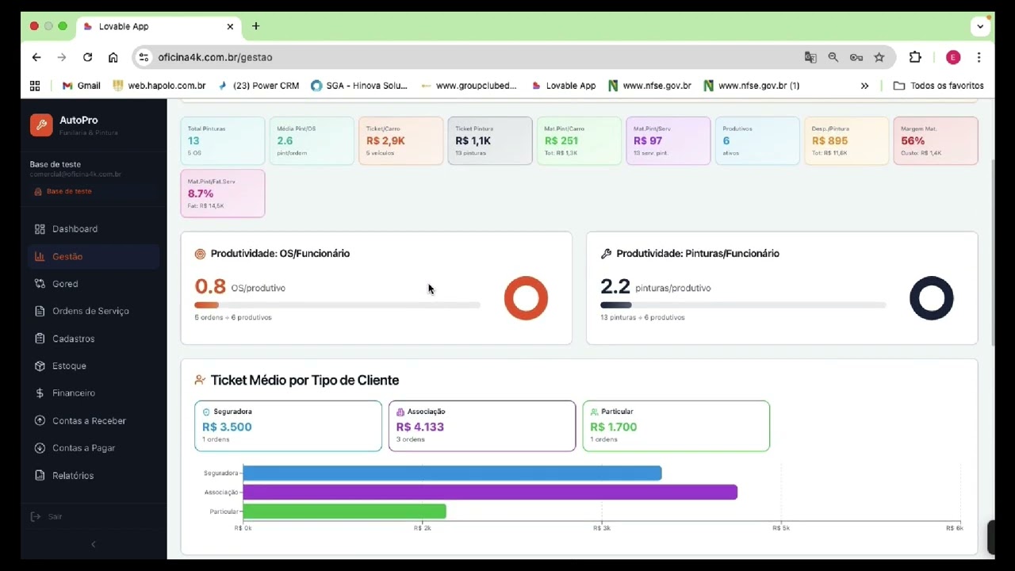1015x571 pixels.
Task: Click the dark pinturas/produtivo donut chart
Action: coord(932,298)
